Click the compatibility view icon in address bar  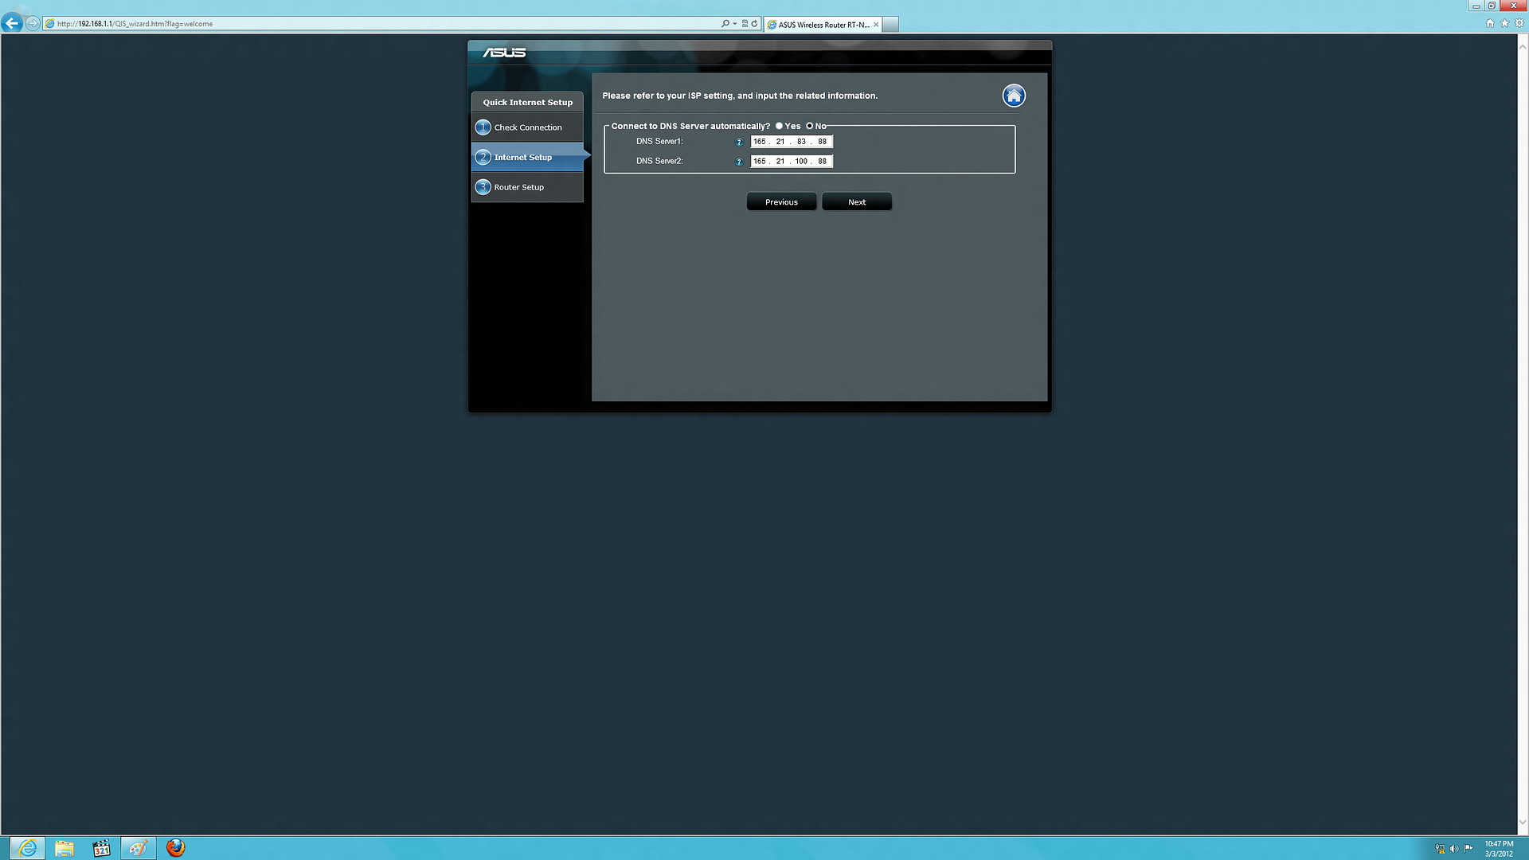[x=745, y=24]
